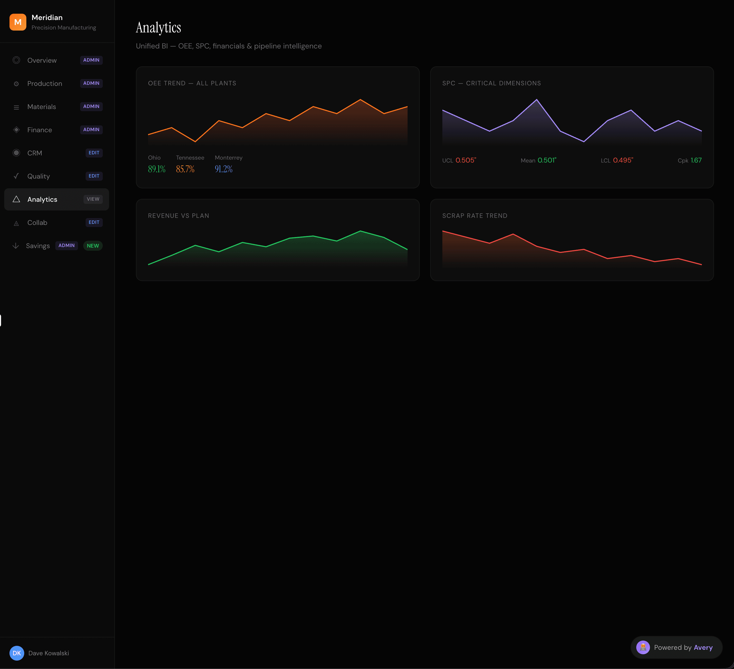Select the Analytics triangle icon
Screen dimensions: 734x669
pos(16,199)
